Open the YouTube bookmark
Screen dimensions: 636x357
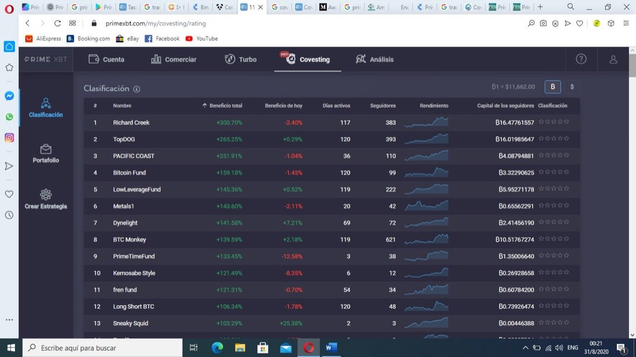pyautogui.click(x=201, y=39)
